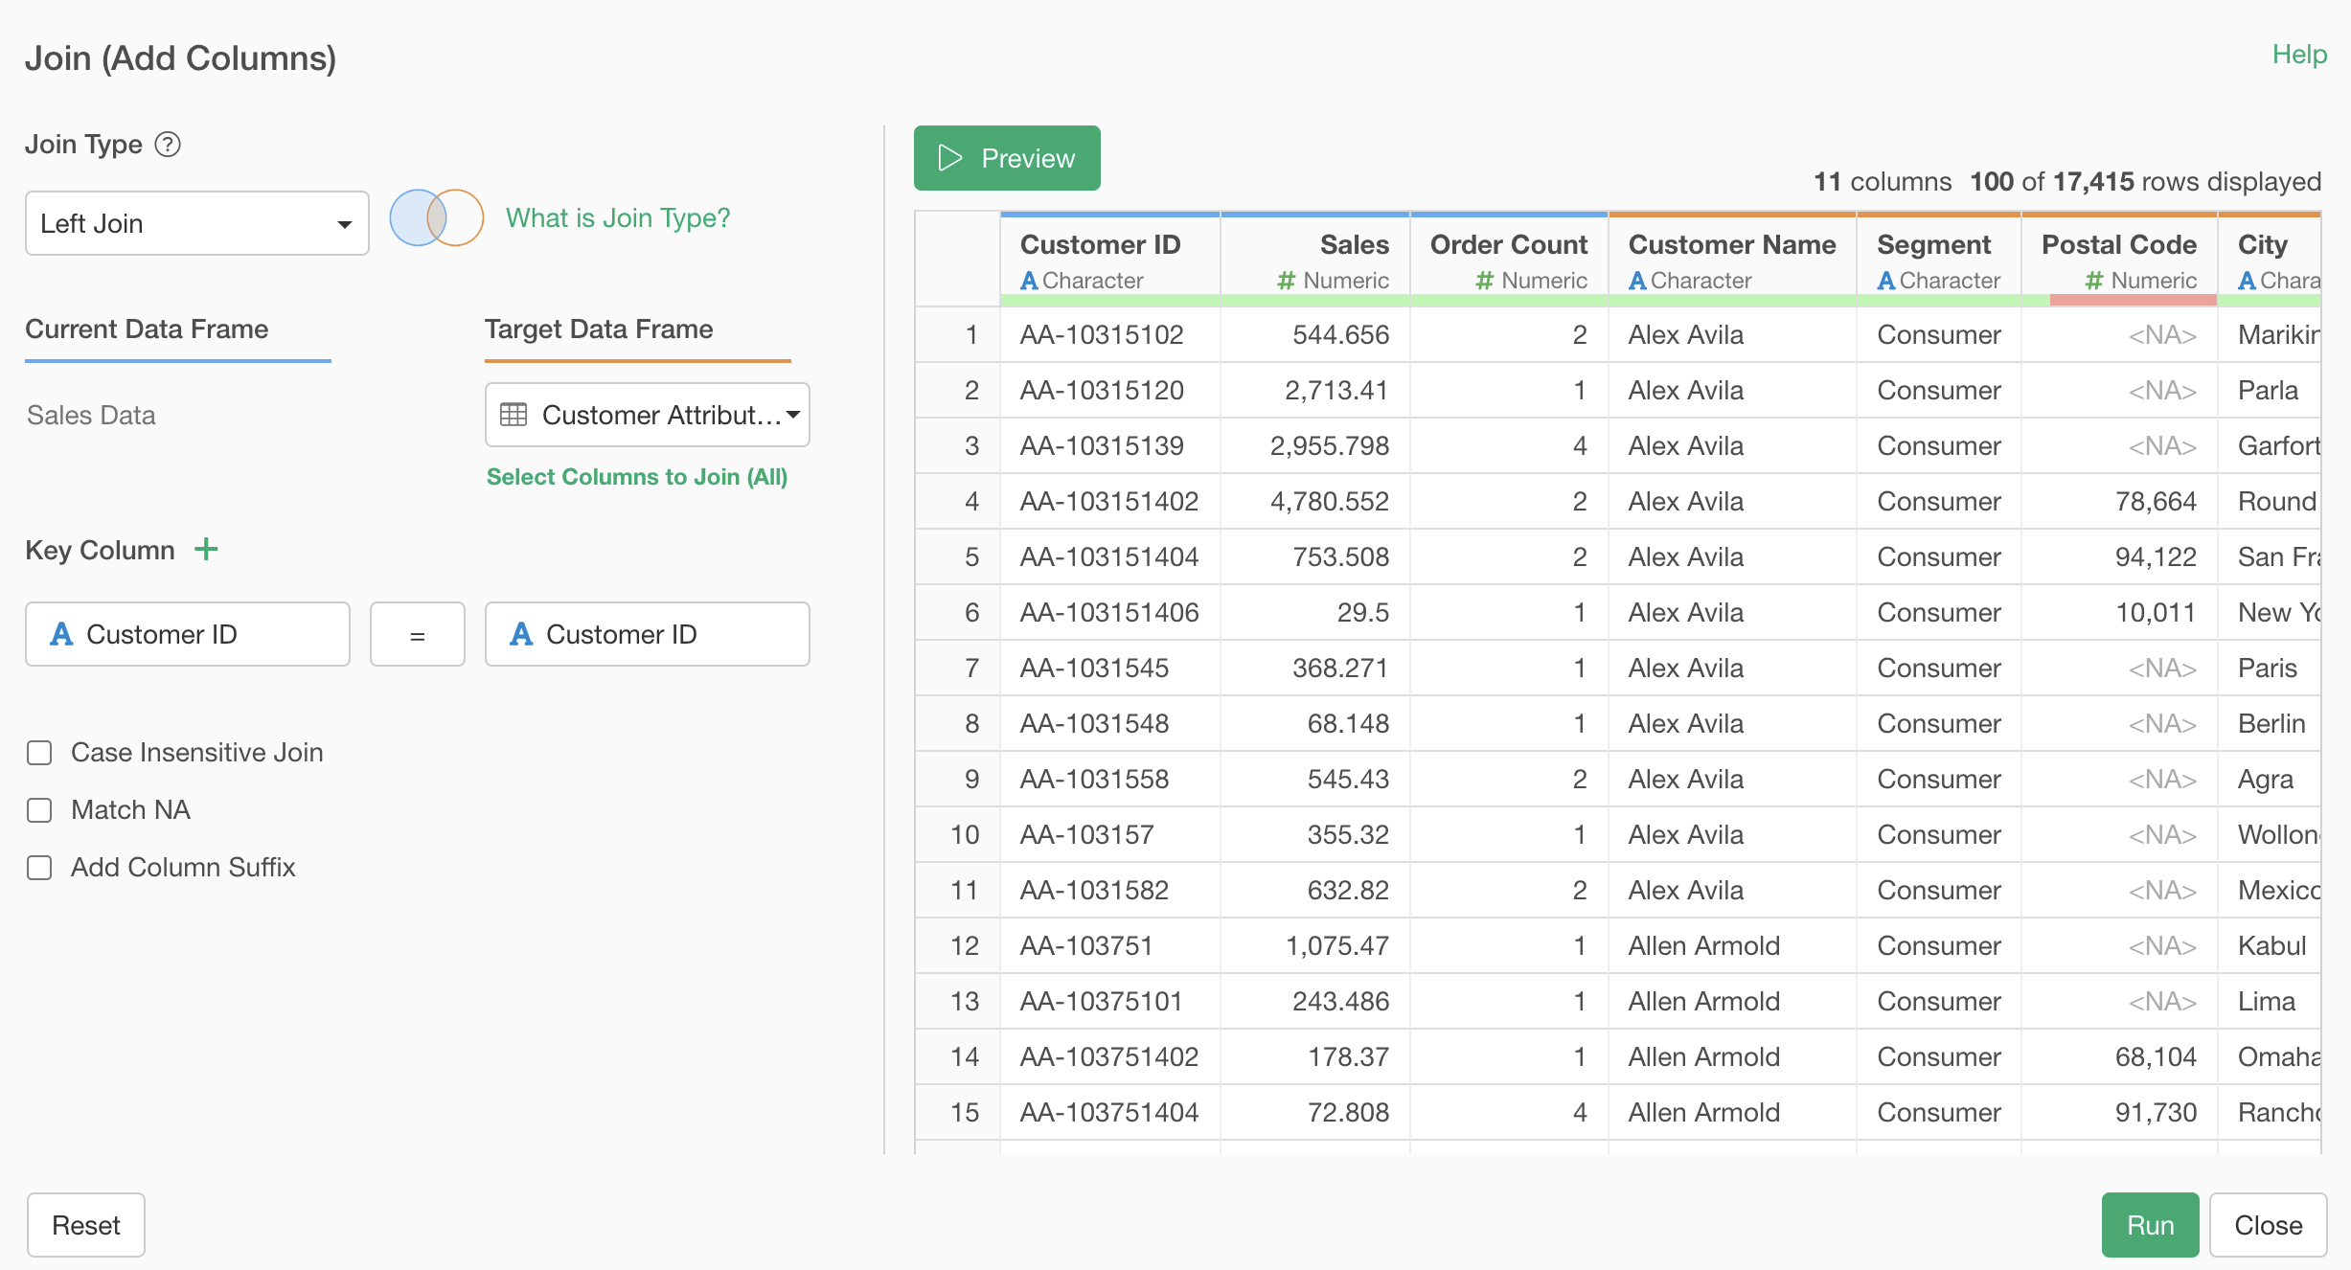Enable the Case Insensitive Join checkbox

pyautogui.click(x=39, y=753)
